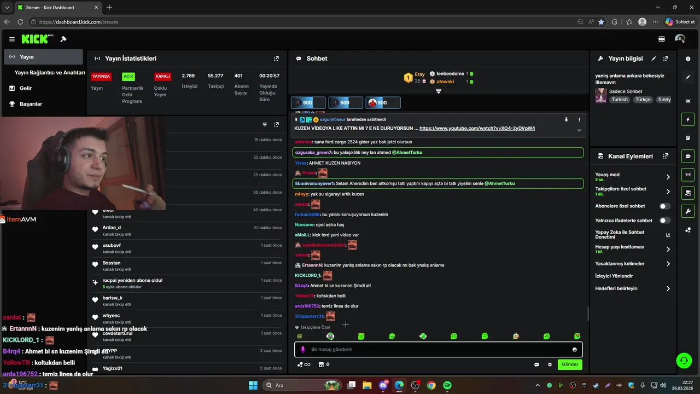Edit stream info with the pencil in Yayın bilgisi

[x=654, y=59]
